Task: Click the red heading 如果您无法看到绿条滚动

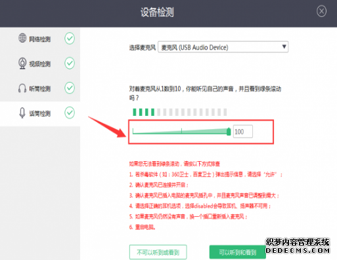Action: tap(154, 164)
